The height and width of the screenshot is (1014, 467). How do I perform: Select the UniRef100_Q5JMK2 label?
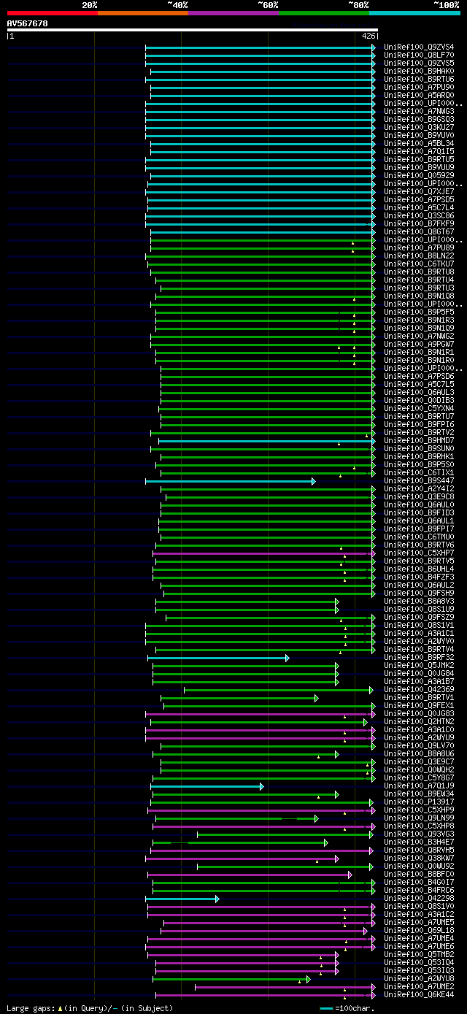tap(420, 665)
